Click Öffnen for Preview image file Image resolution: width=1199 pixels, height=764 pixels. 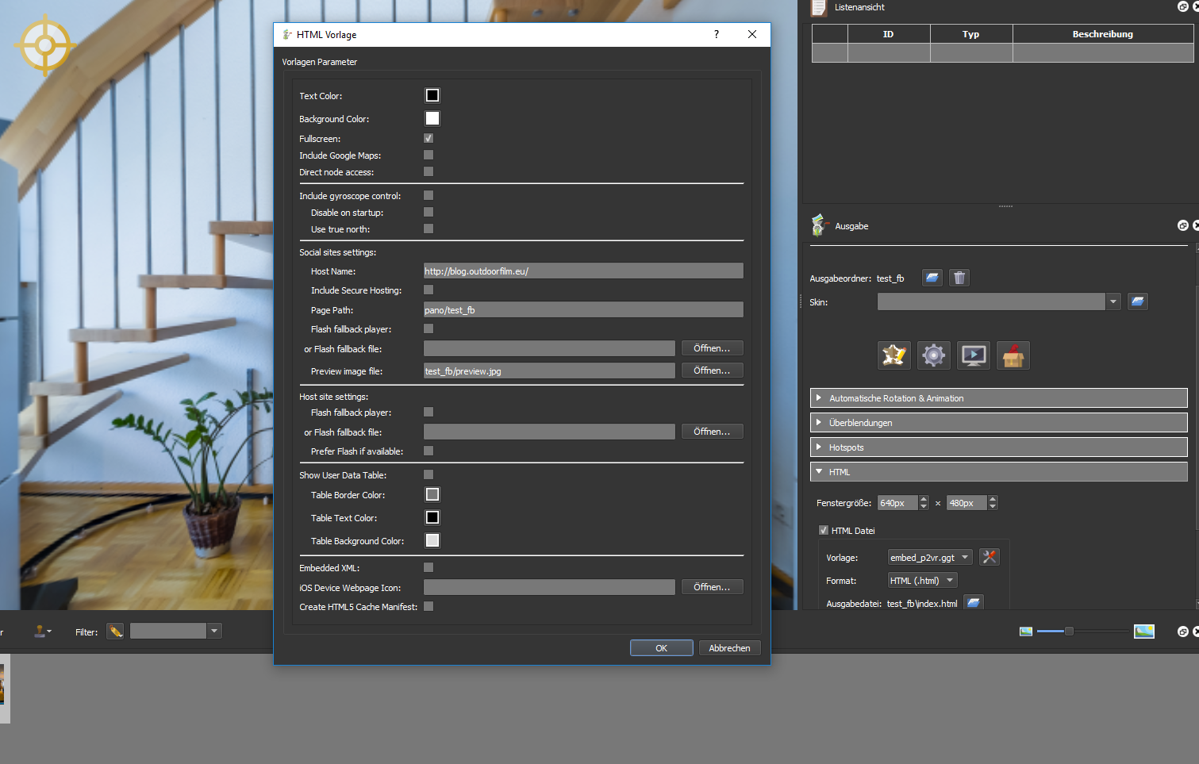[x=713, y=370]
